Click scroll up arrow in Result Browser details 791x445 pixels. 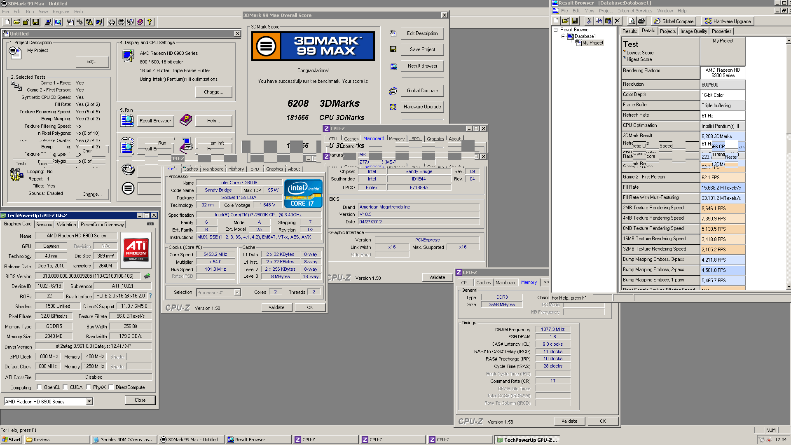click(x=789, y=41)
